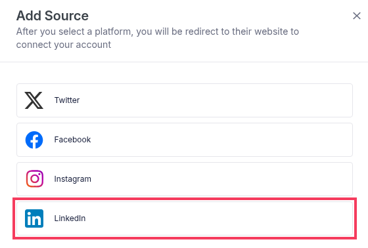Close the Add Source dialog
Viewport: 368px width, 248px height.
click(x=356, y=16)
